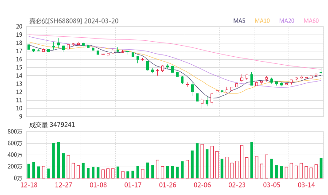Click the 12-27 date axis label
The width and height of the screenshot is (328, 195).
click(63, 185)
